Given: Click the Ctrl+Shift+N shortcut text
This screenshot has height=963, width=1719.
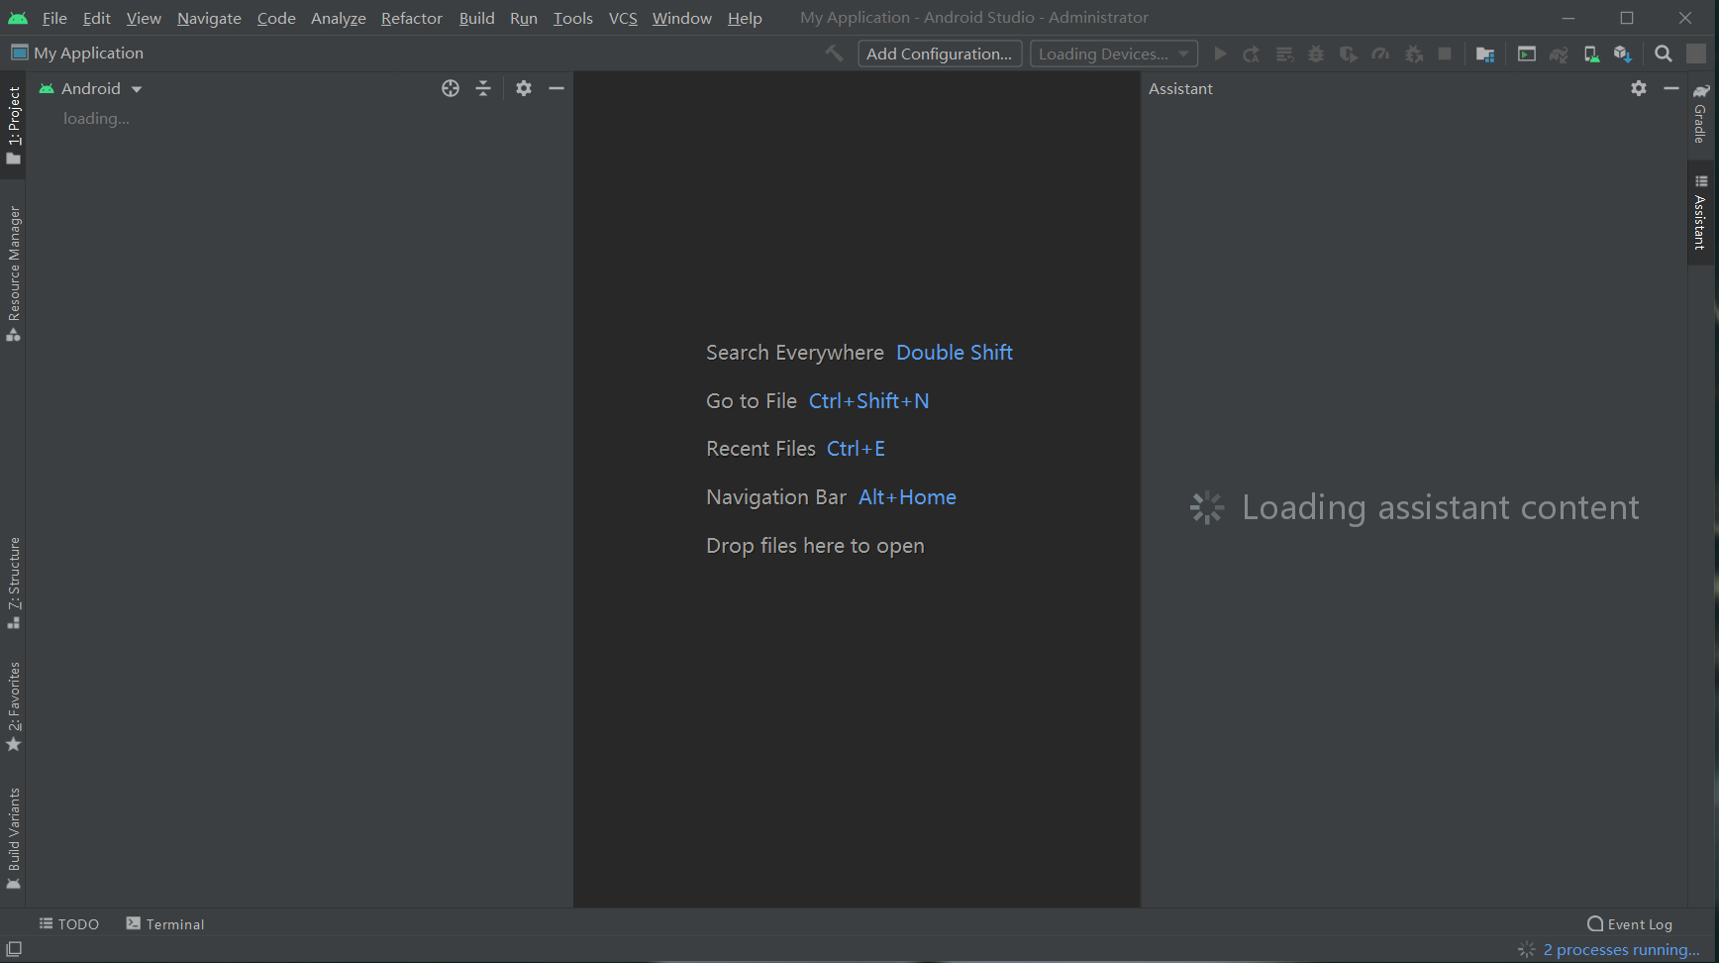Looking at the screenshot, I should point(868,401).
